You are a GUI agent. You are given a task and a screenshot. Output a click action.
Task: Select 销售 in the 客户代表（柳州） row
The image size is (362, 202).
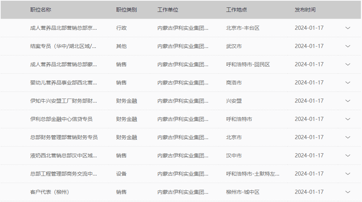121,192
